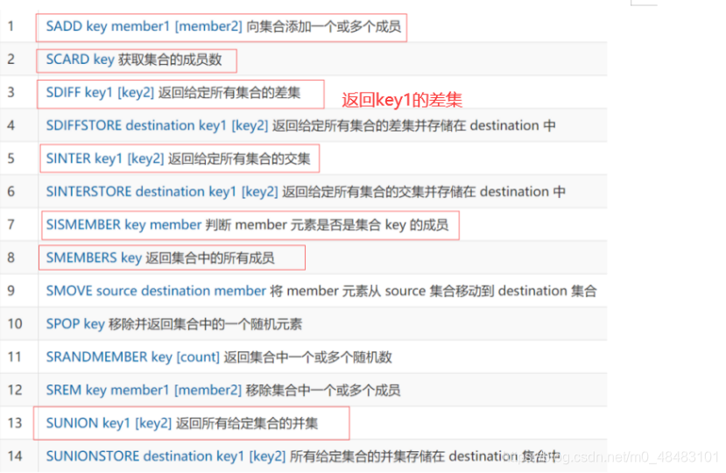Click the SCARD key command link
Image resolution: width=726 pixels, height=473 pixels.
(x=80, y=60)
